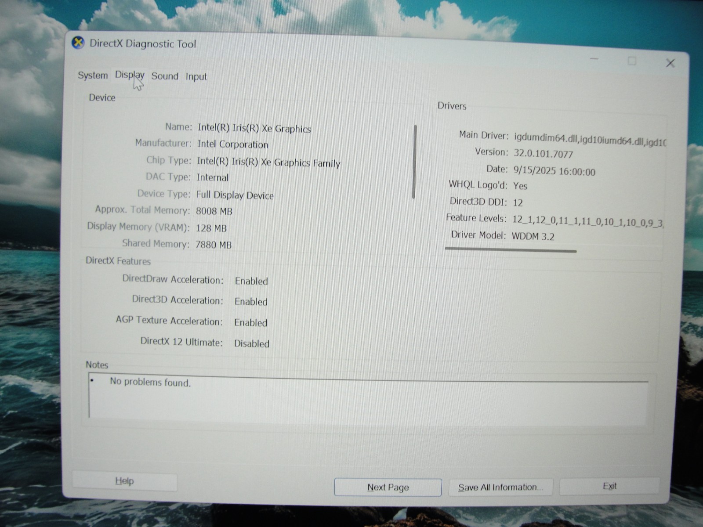Click DirectX 12 Ultimate 'Disabled' value
Image resolution: width=703 pixels, height=527 pixels.
[251, 343]
